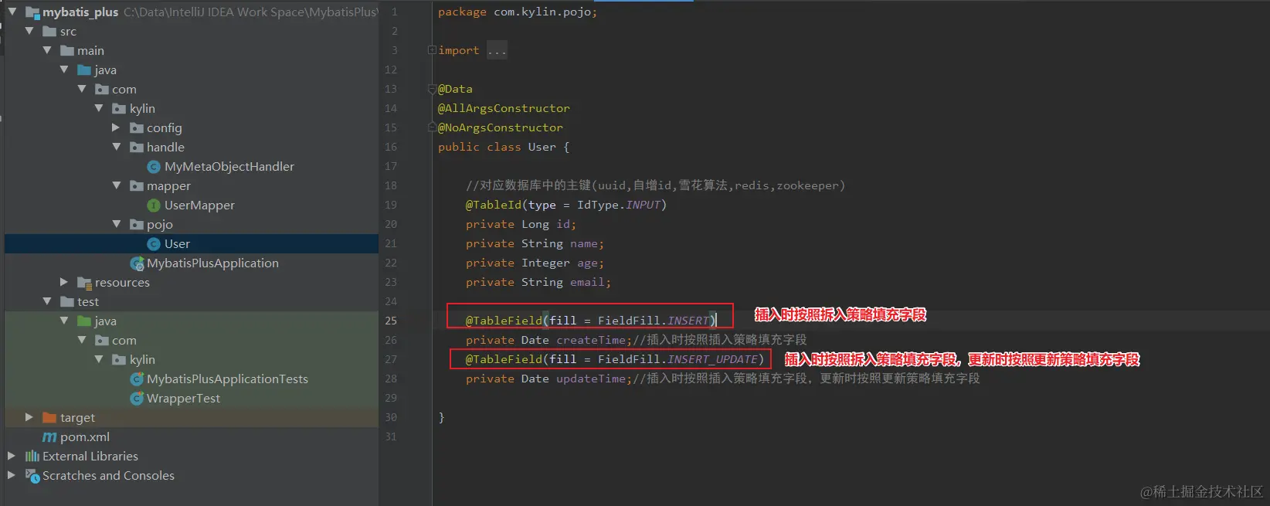Click the pojo package icon

pos(137,224)
